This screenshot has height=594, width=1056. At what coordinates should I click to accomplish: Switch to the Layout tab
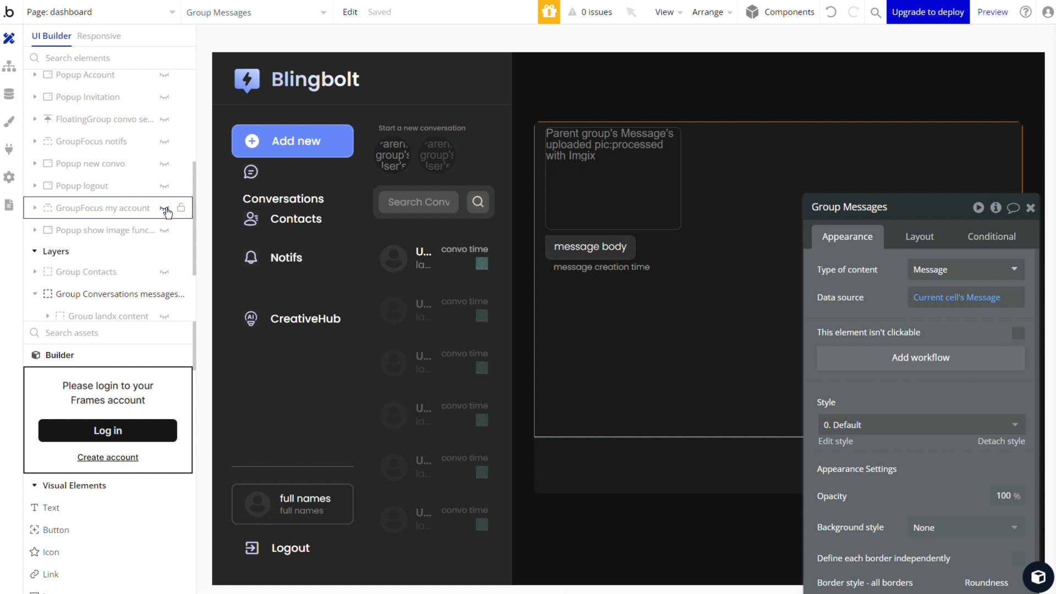[919, 237]
